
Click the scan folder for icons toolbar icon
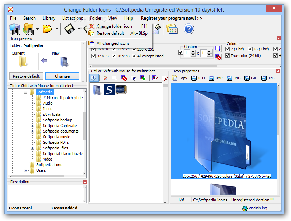click(28, 29)
